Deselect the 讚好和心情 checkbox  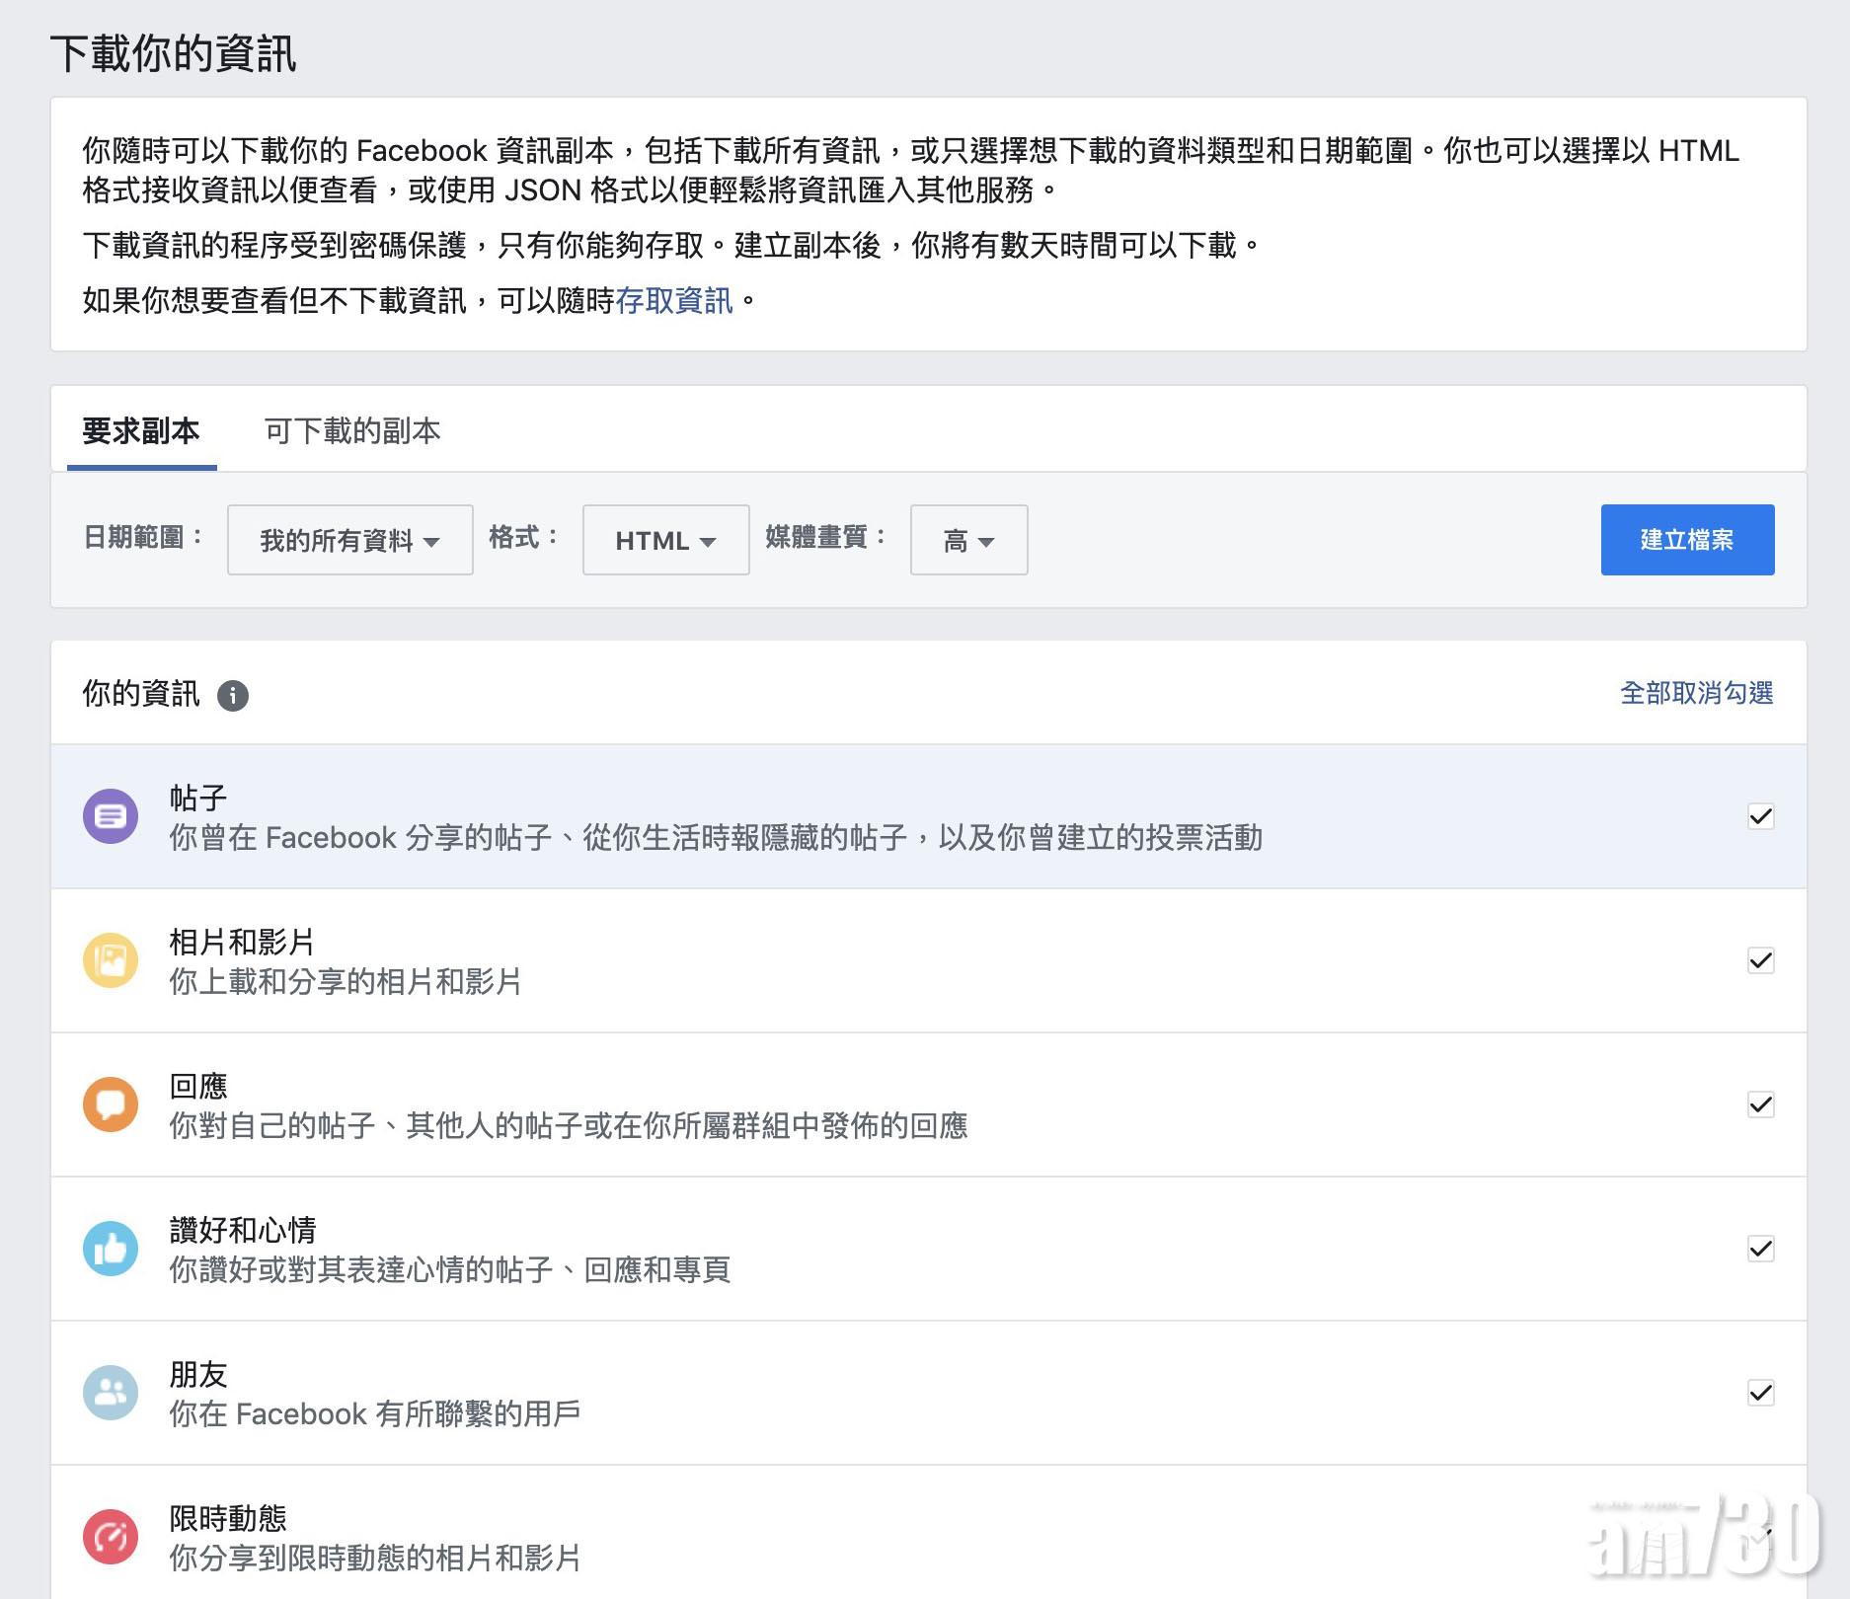tap(1760, 1249)
